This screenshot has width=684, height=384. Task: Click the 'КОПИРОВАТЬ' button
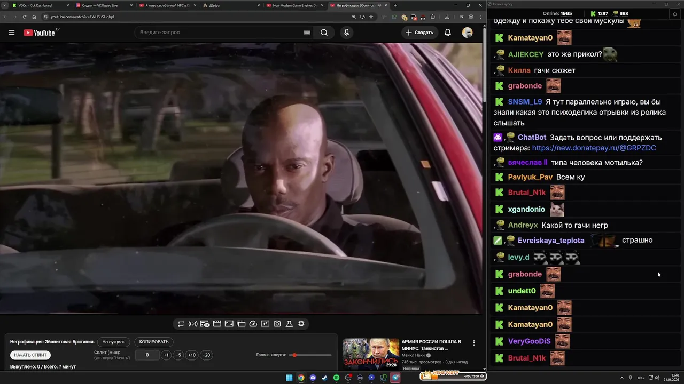pyautogui.click(x=154, y=342)
